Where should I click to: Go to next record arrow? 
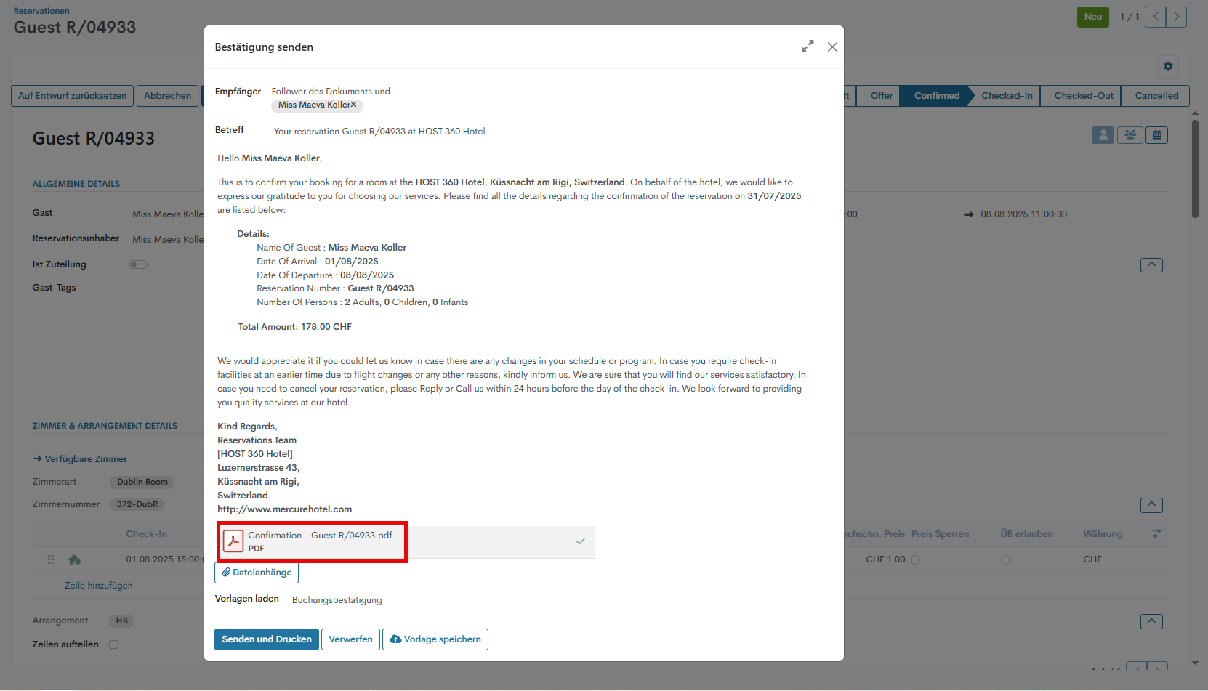point(1176,17)
